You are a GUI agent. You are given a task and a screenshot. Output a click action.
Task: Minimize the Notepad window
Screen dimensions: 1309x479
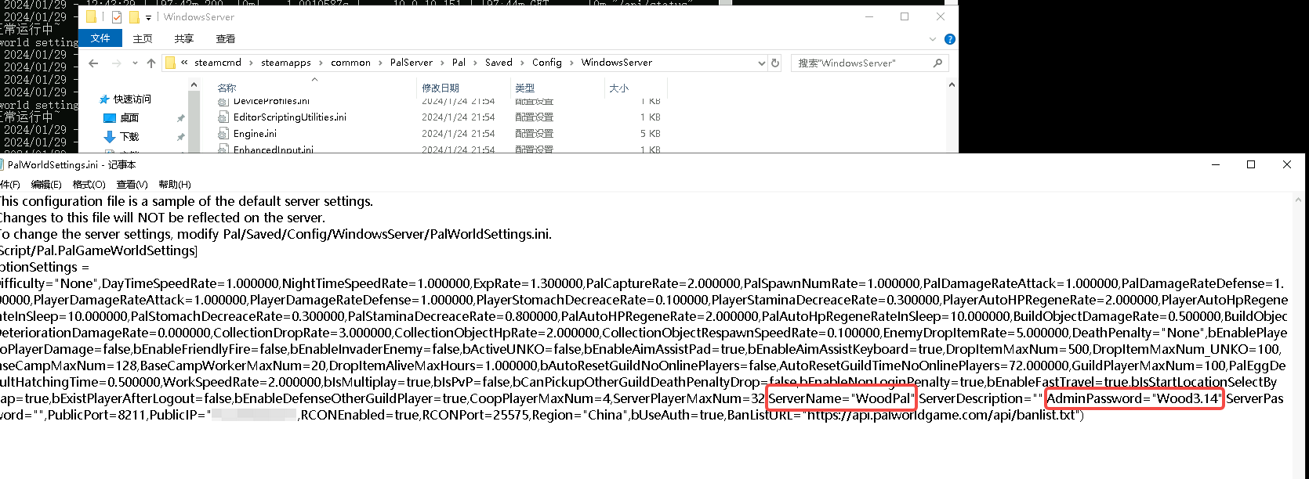click(1216, 164)
